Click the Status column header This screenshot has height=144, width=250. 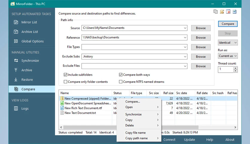(x=121, y=93)
